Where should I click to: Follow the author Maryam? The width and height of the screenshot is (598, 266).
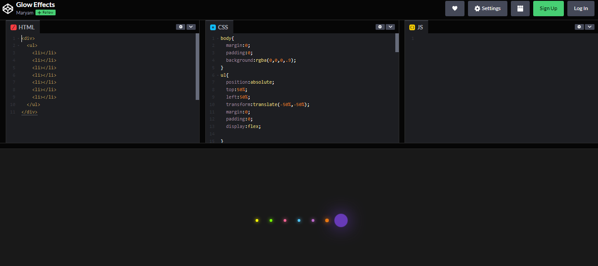point(45,12)
